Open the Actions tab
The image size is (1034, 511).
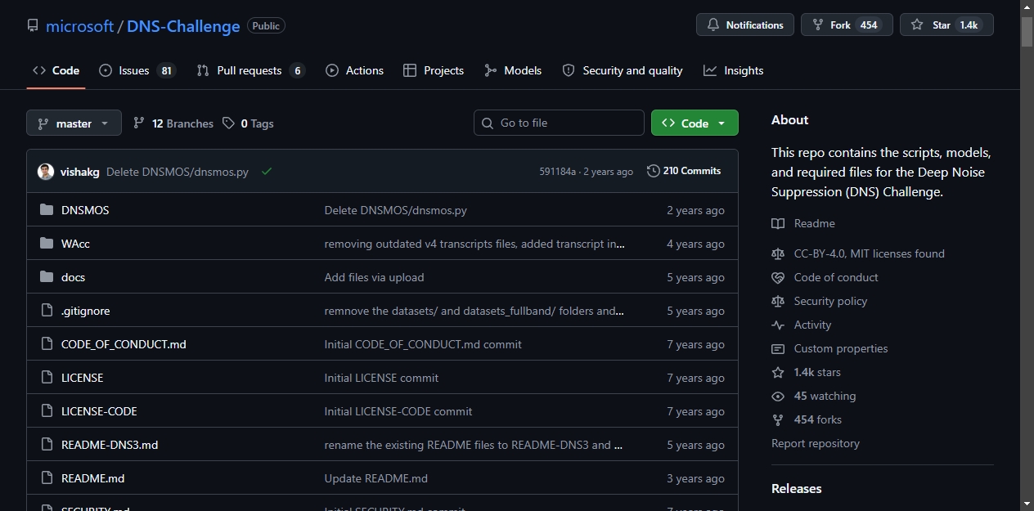(354, 70)
